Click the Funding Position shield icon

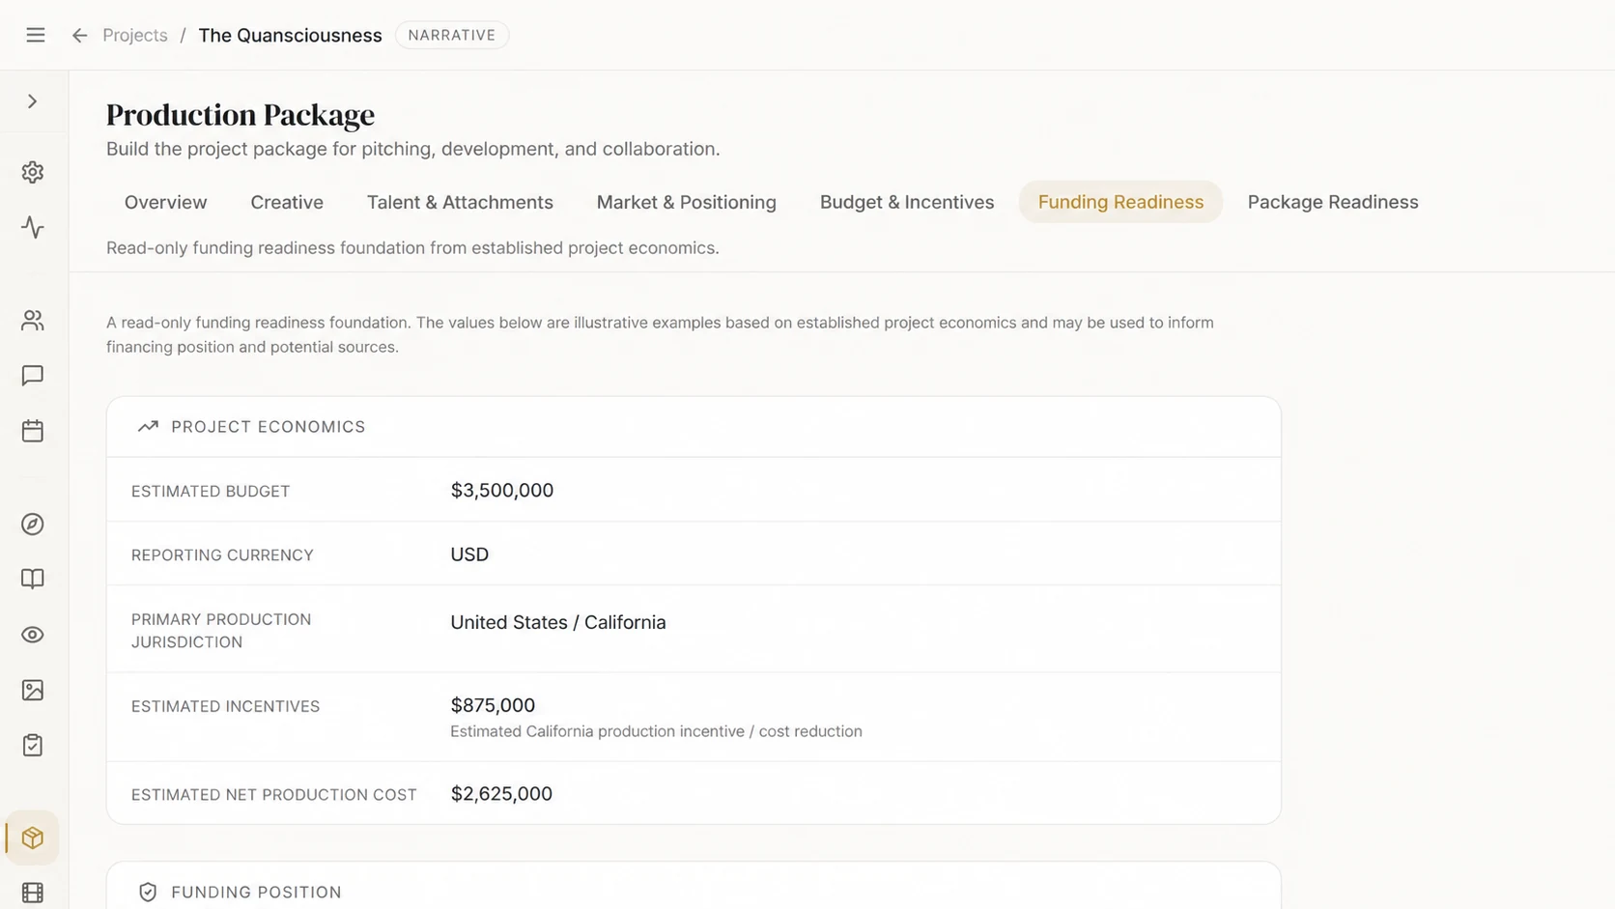pyautogui.click(x=148, y=892)
